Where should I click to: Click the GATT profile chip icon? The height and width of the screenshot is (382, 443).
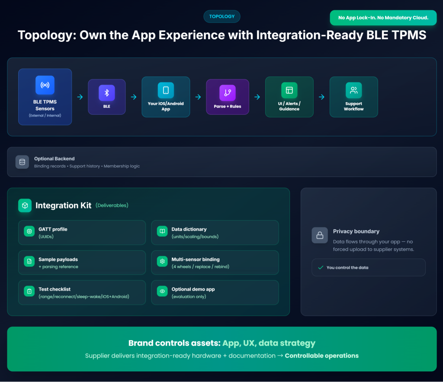[x=29, y=231]
